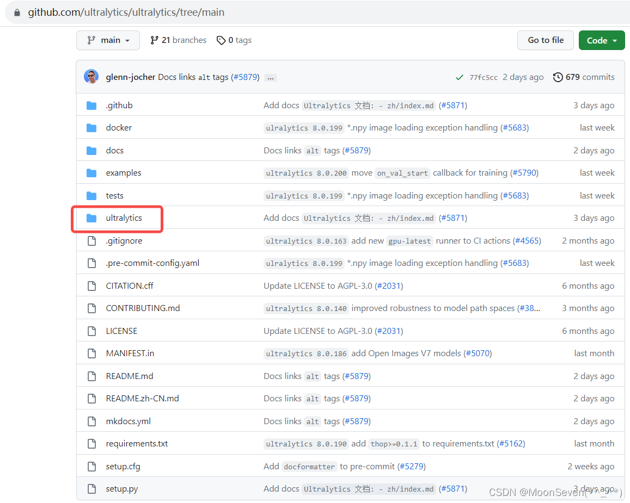This screenshot has width=630, height=503.
Task: Click the README.zh-CN.md file icon
Action: click(x=91, y=399)
